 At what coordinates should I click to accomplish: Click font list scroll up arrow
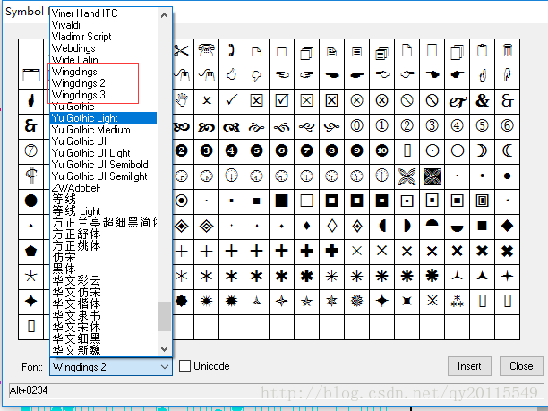click(164, 15)
